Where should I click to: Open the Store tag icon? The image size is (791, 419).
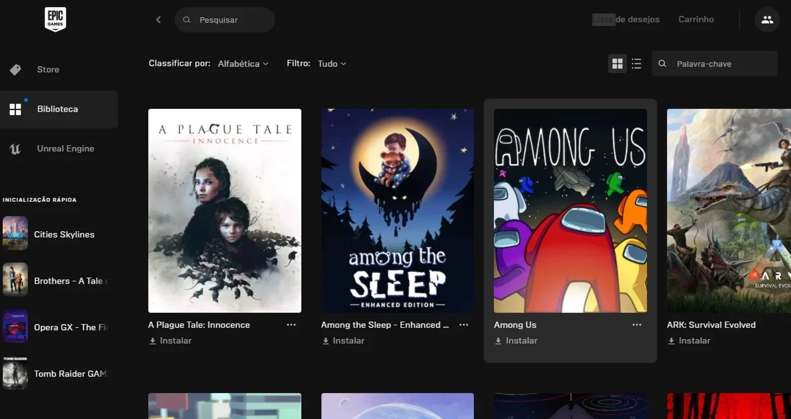click(x=15, y=69)
